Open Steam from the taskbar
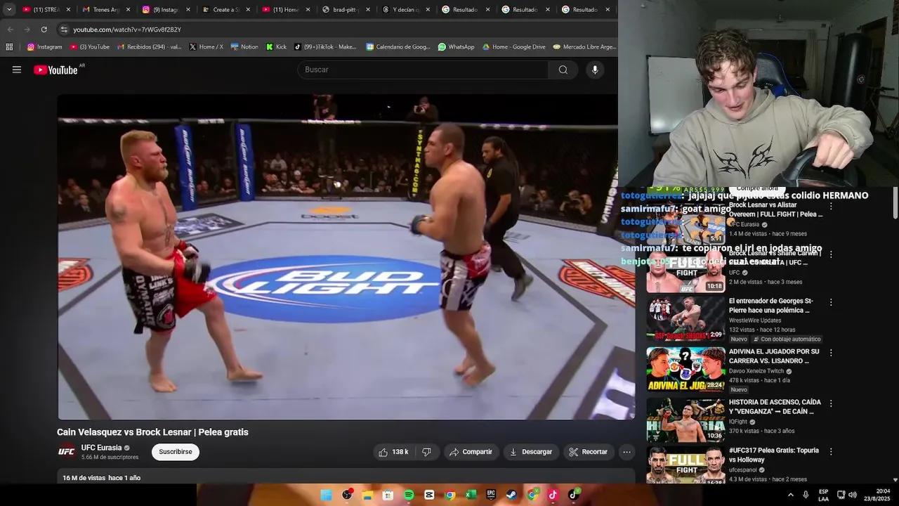Image resolution: width=899 pixels, height=506 pixels. pos(511,495)
